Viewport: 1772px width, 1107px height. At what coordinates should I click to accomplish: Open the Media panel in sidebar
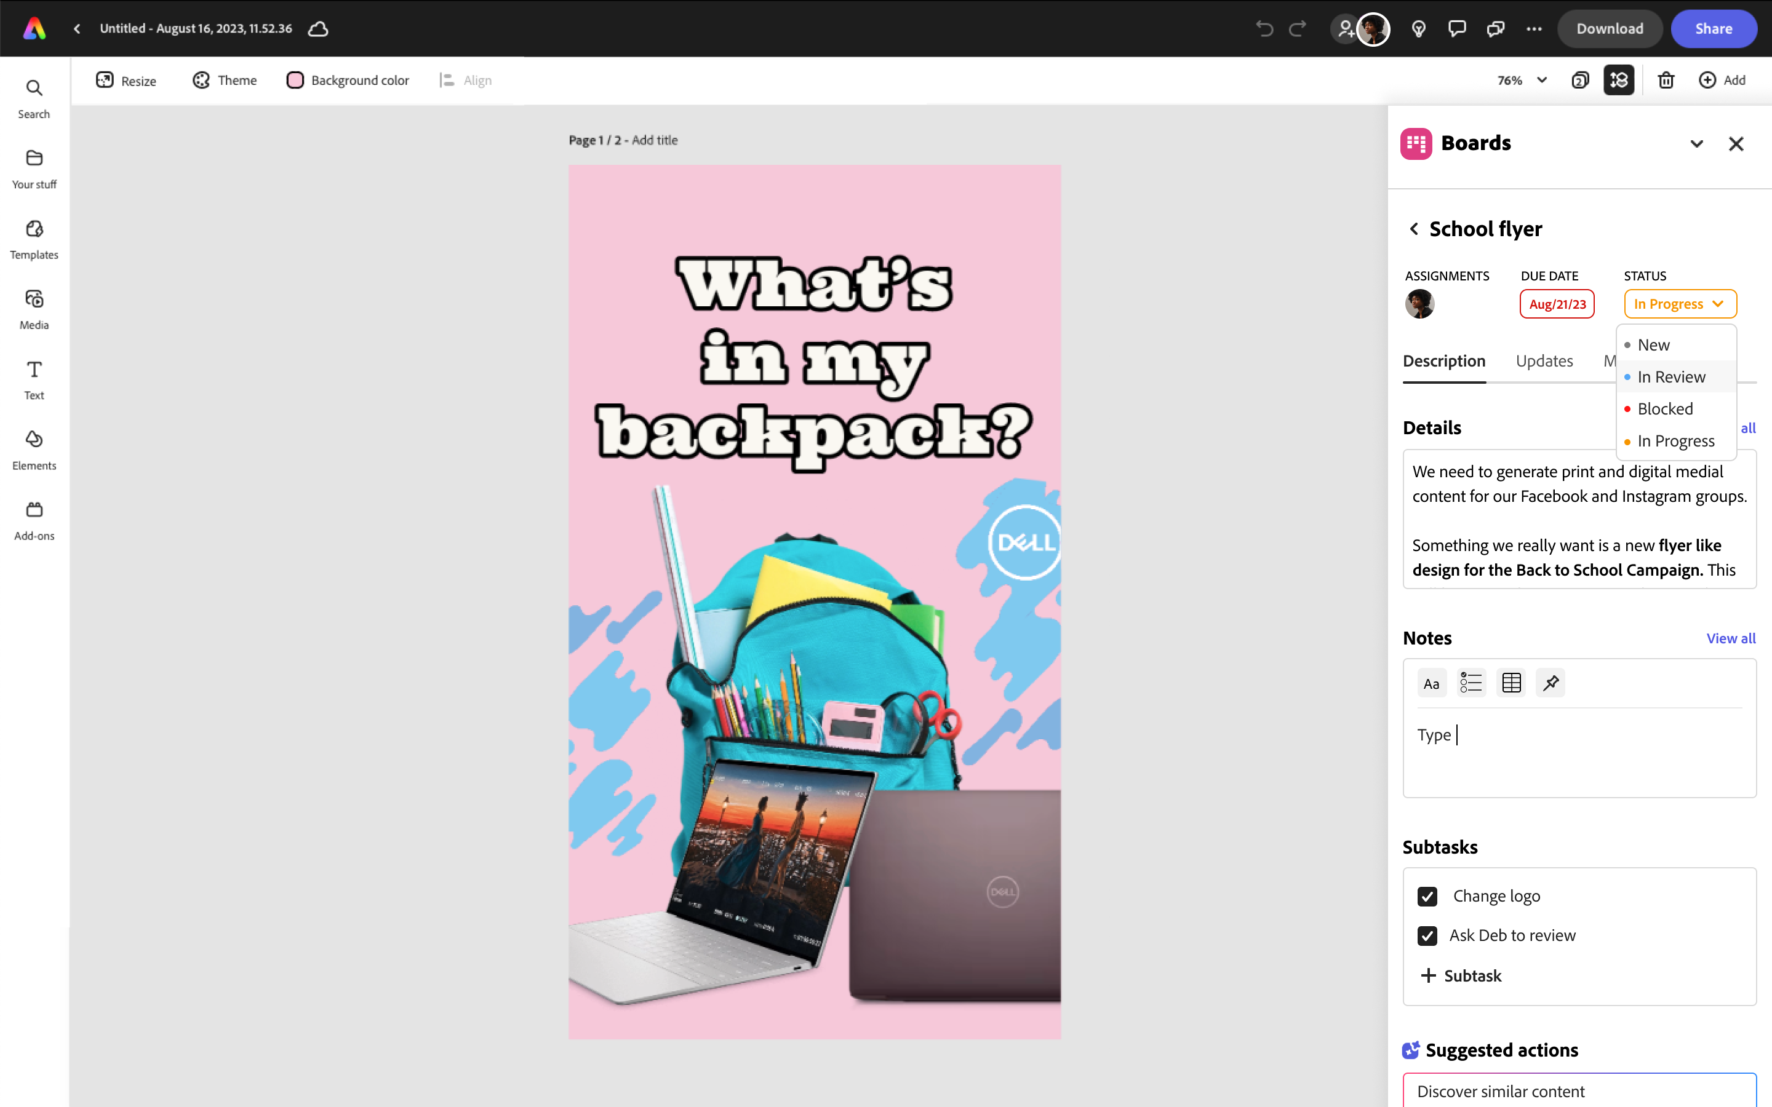[34, 309]
